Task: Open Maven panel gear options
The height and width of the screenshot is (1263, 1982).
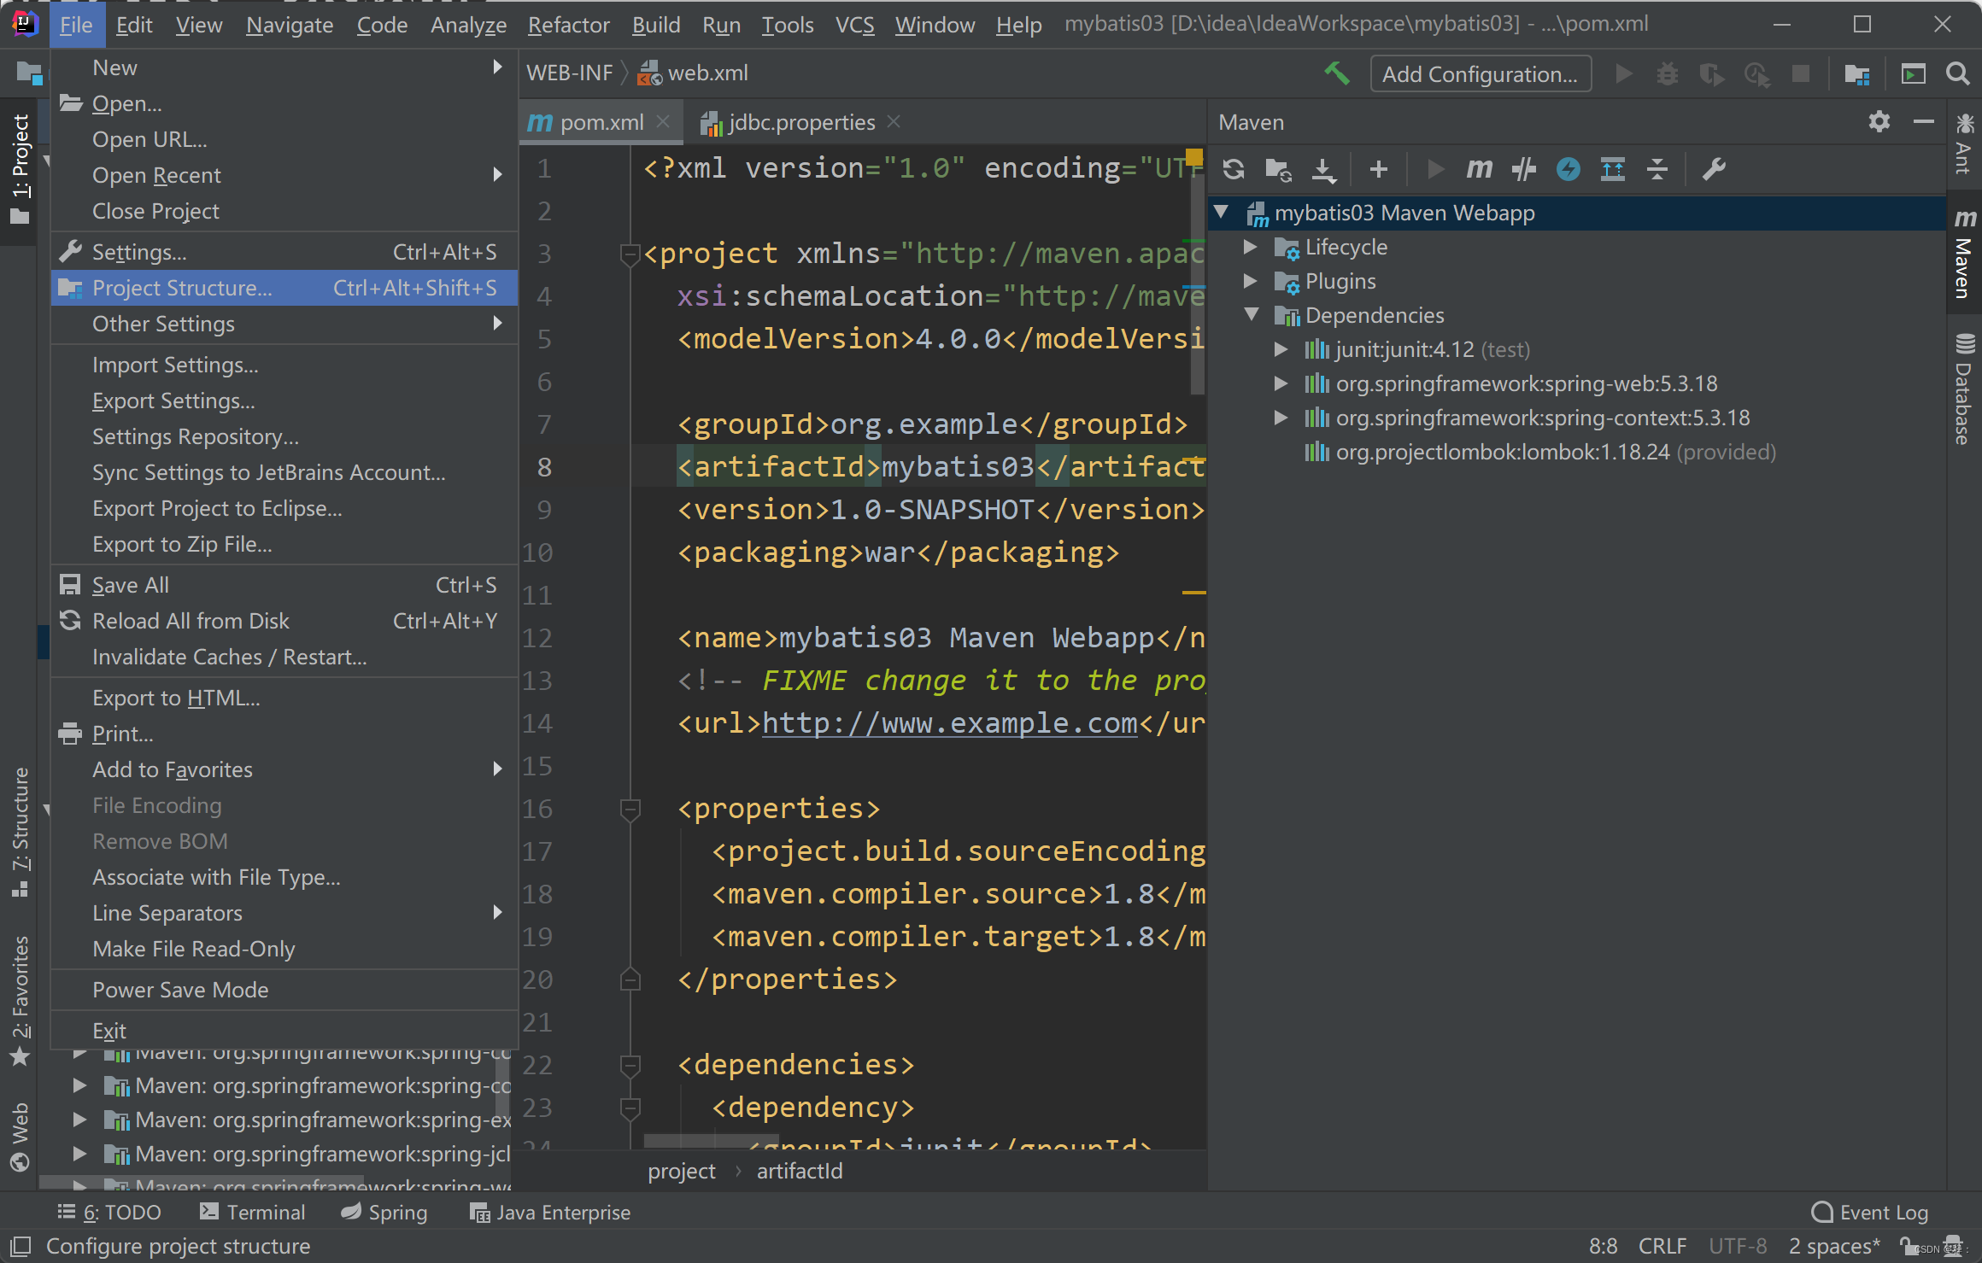Action: (1879, 122)
